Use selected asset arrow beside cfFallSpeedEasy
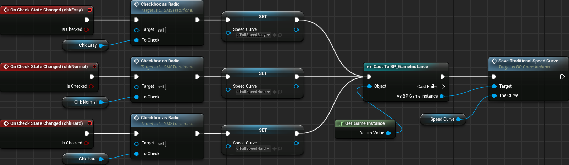569x165 pixels. pyautogui.click(x=275, y=35)
